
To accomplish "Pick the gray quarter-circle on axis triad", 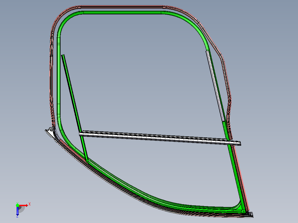I will pyautogui.click(x=22, y=209).
